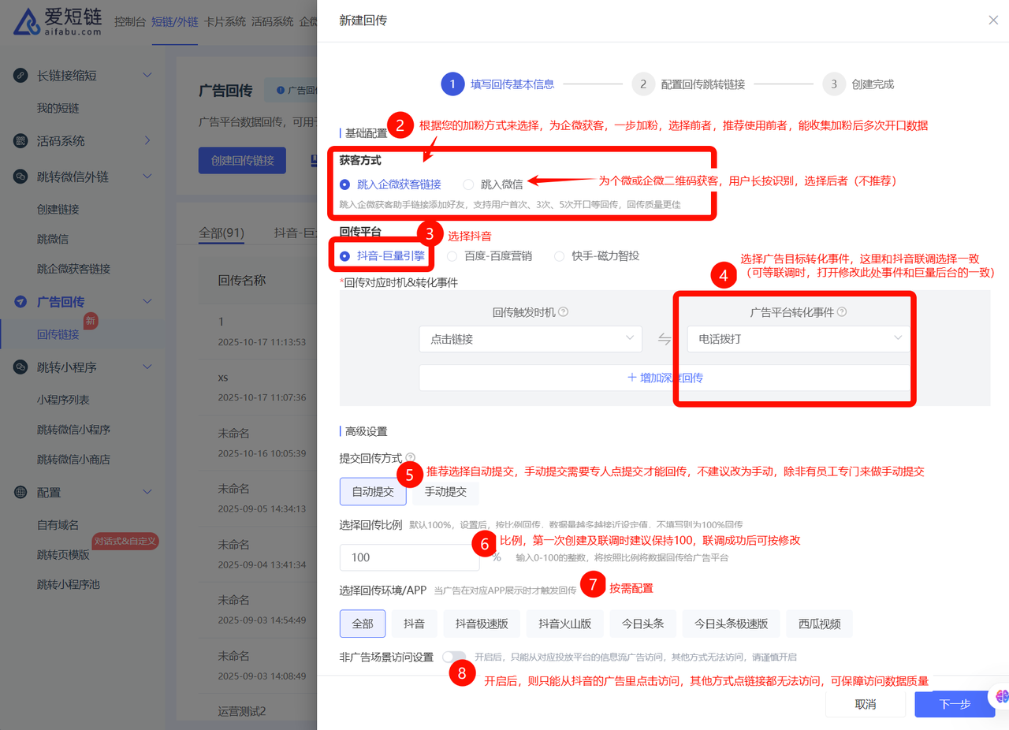1009x730 pixels.
Task: Click the 长链接缩短 link icon in sidebar
Action: tap(21, 76)
